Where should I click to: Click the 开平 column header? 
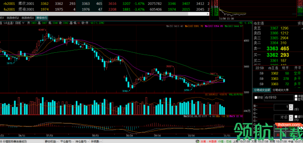tap(297, 68)
